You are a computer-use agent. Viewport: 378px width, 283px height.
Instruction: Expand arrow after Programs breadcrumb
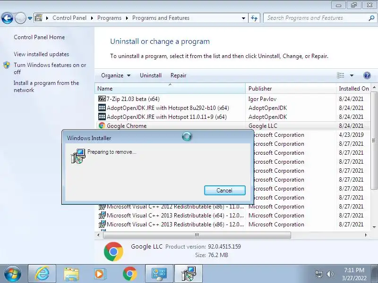tap(127, 18)
